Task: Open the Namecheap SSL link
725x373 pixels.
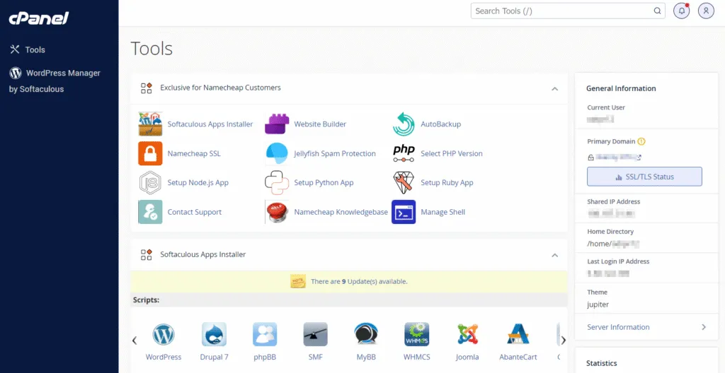Action: [x=194, y=153]
